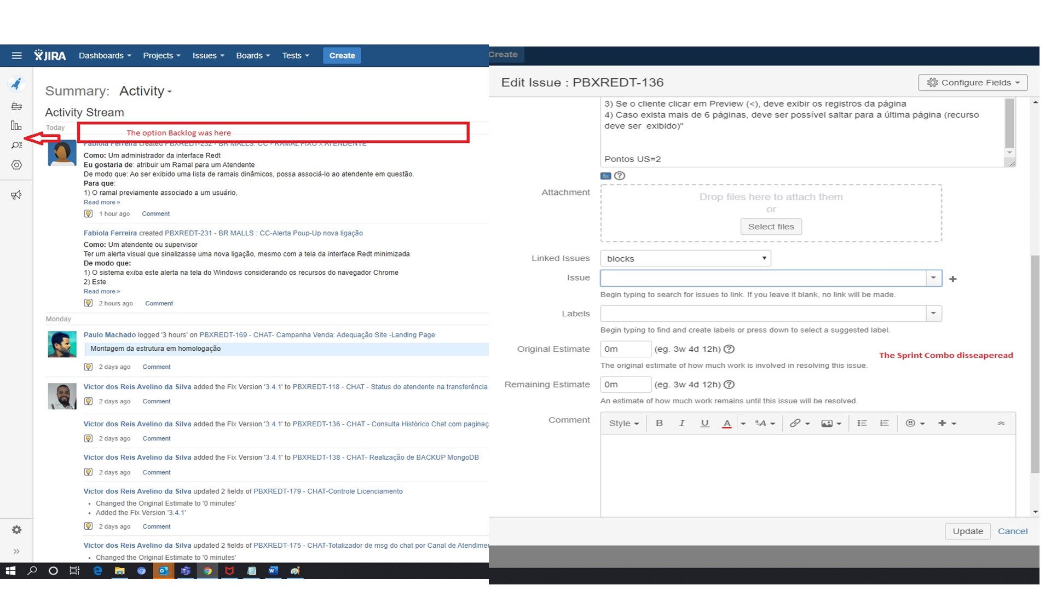This screenshot has height=591, width=1051.
Task: Click the description box scrollbar
Action: pyautogui.click(x=1010, y=125)
